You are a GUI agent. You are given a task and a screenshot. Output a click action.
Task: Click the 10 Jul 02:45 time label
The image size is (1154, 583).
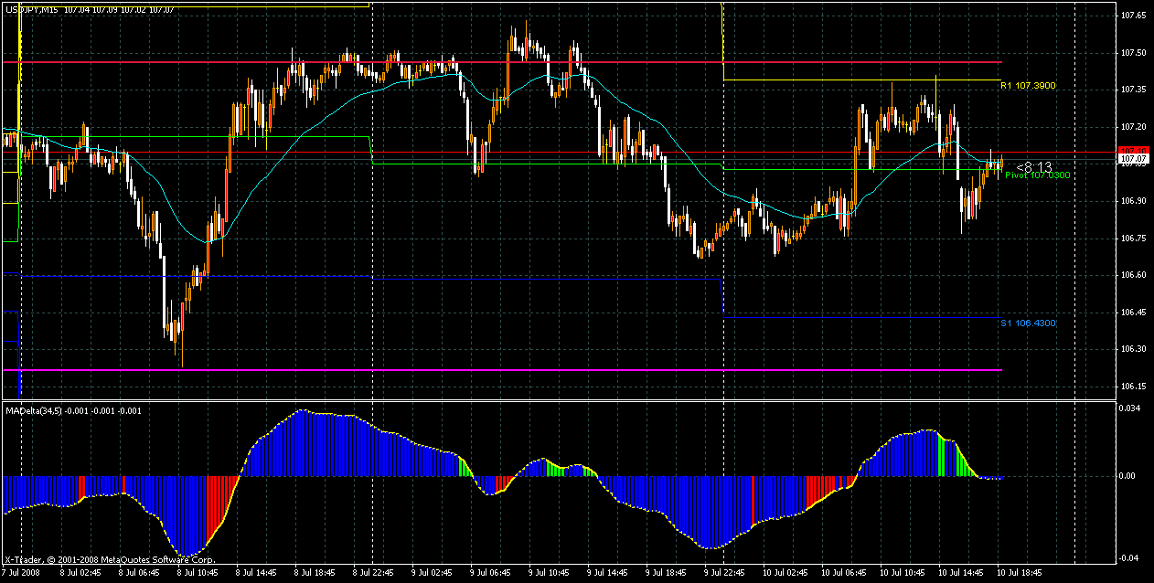(787, 574)
